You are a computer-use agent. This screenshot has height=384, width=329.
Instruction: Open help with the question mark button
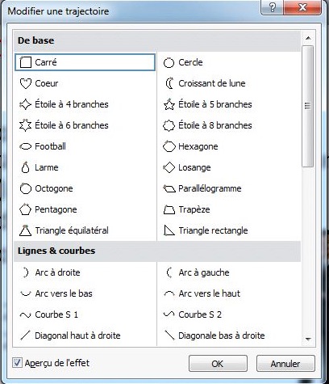pos(272,7)
